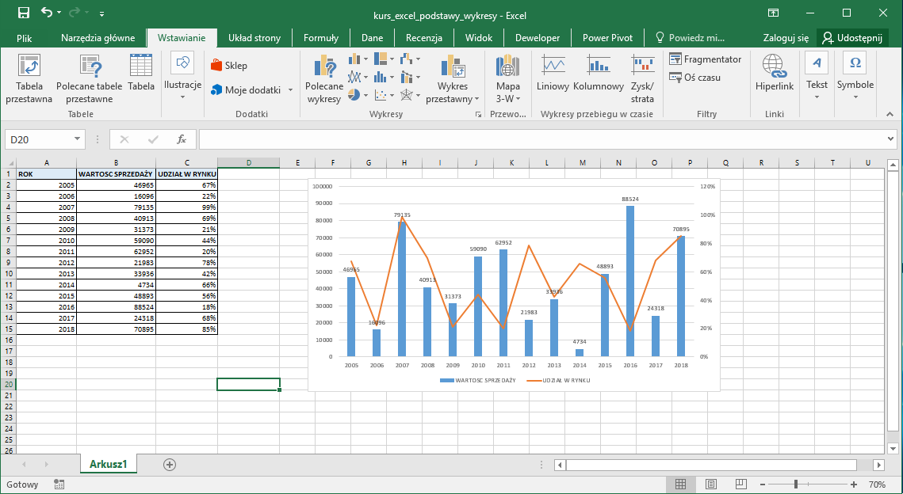The image size is (903, 494).
Task: Undo the last action
Action: pyautogui.click(x=47, y=13)
